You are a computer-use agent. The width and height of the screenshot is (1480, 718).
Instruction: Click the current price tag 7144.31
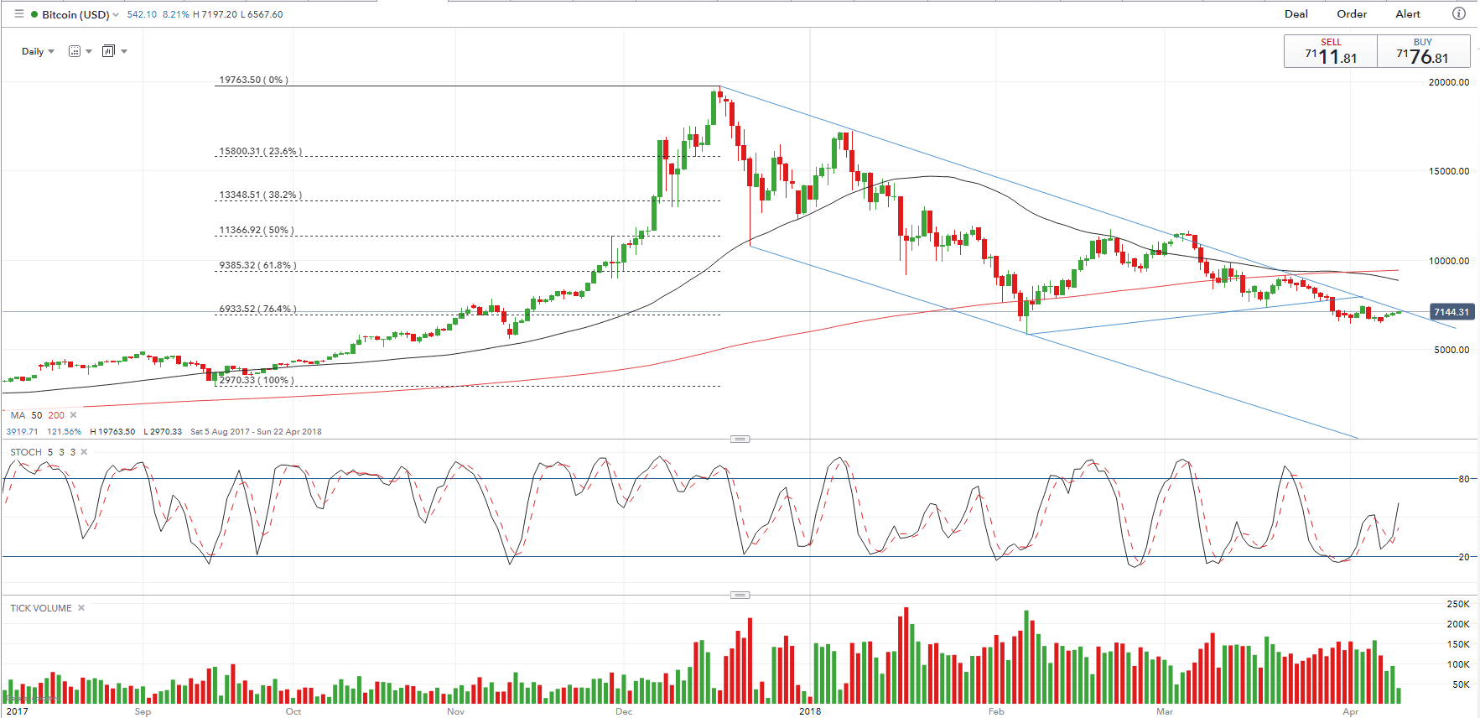[x=1451, y=312]
